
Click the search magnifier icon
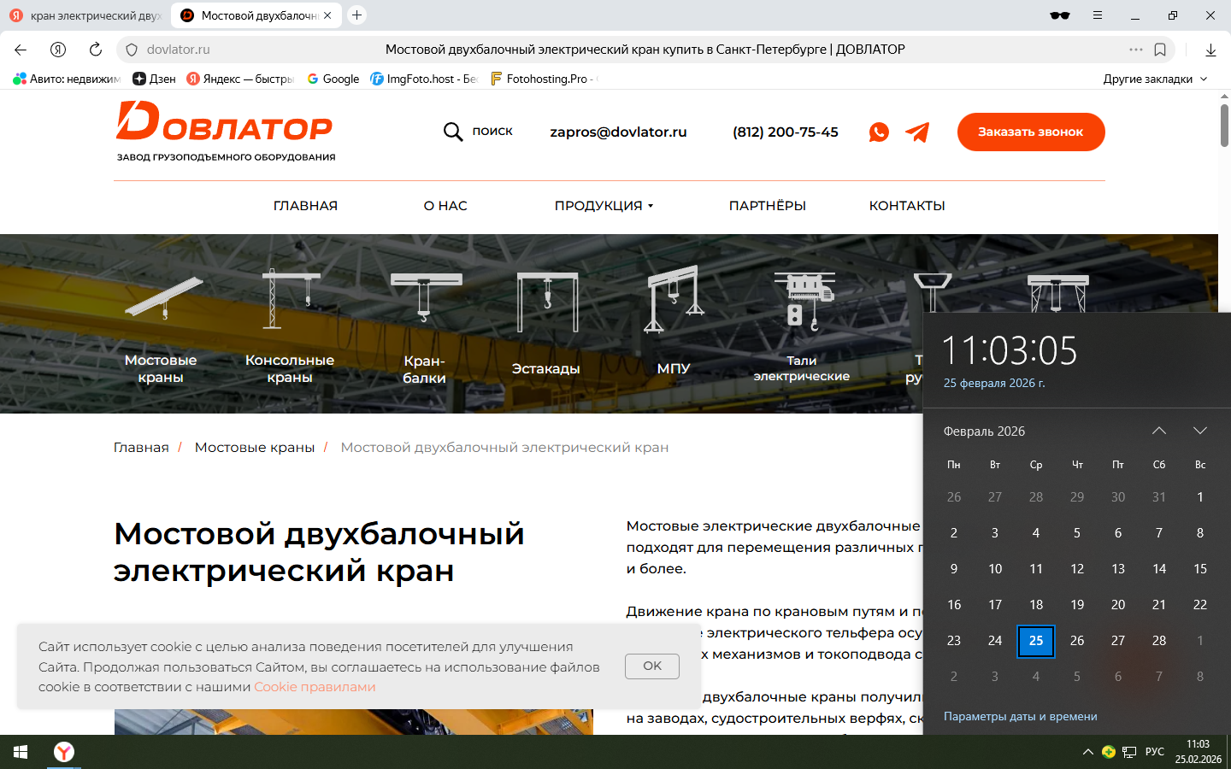click(453, 132)
